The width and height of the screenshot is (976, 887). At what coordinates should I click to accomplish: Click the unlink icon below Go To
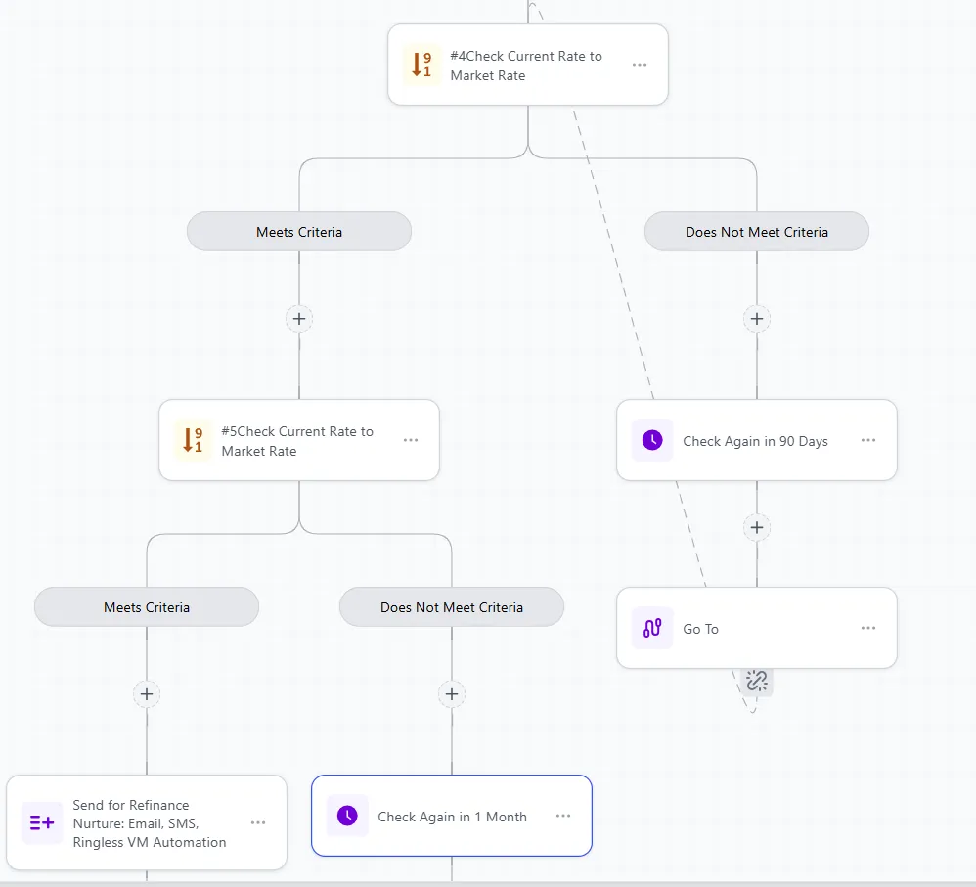(756, 681)
